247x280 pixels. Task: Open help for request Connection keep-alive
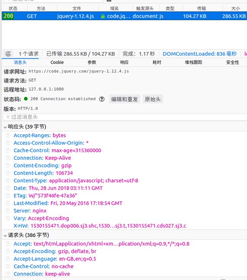(8, 274)
